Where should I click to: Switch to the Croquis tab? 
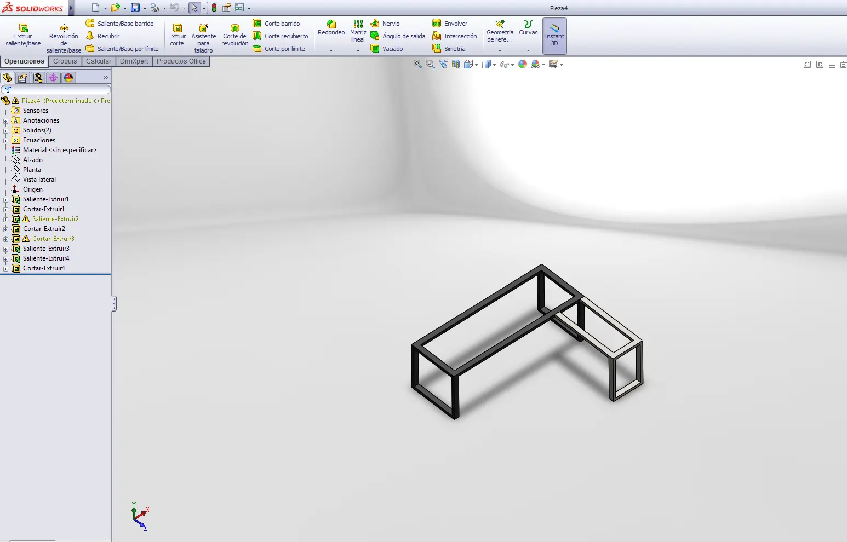coord(65,61)
